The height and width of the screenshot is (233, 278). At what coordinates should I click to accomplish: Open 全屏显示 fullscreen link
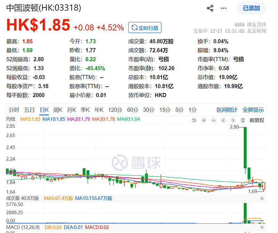pos(253,110)
